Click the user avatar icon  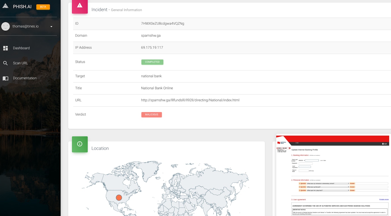[5, 27]
